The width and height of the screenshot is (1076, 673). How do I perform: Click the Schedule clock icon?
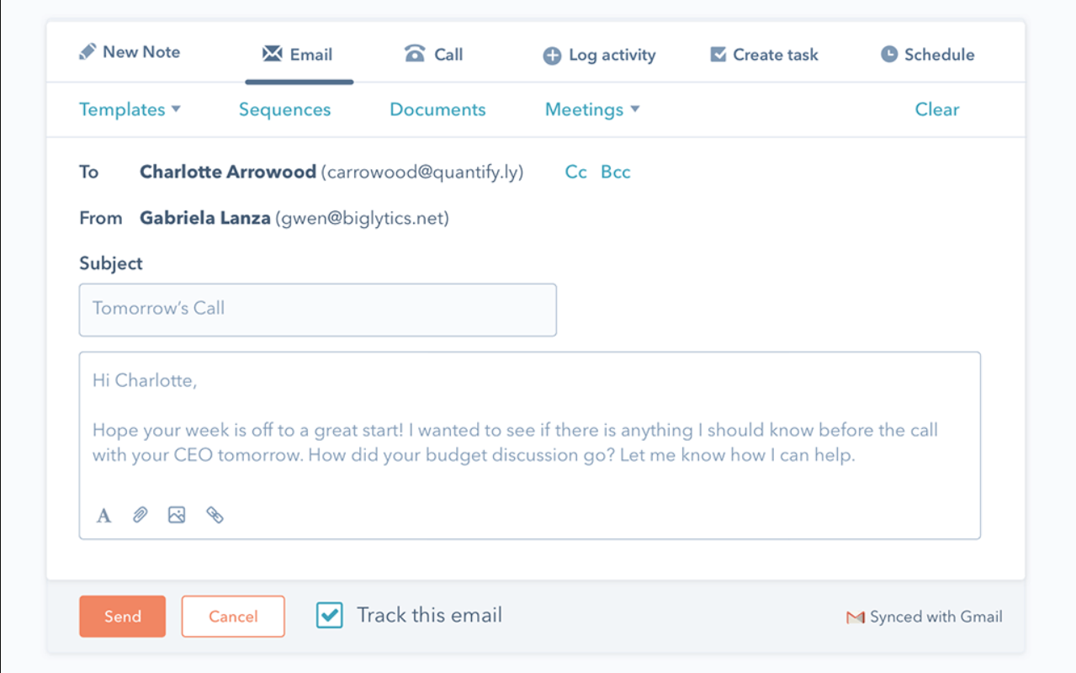pos(888,55)
